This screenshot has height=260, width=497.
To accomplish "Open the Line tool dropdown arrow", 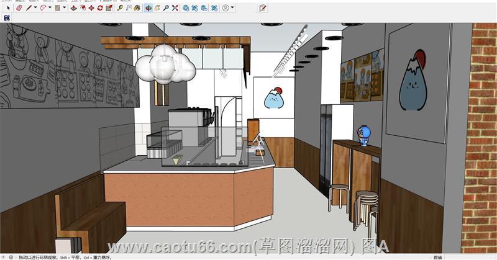I will coord(35,7).
